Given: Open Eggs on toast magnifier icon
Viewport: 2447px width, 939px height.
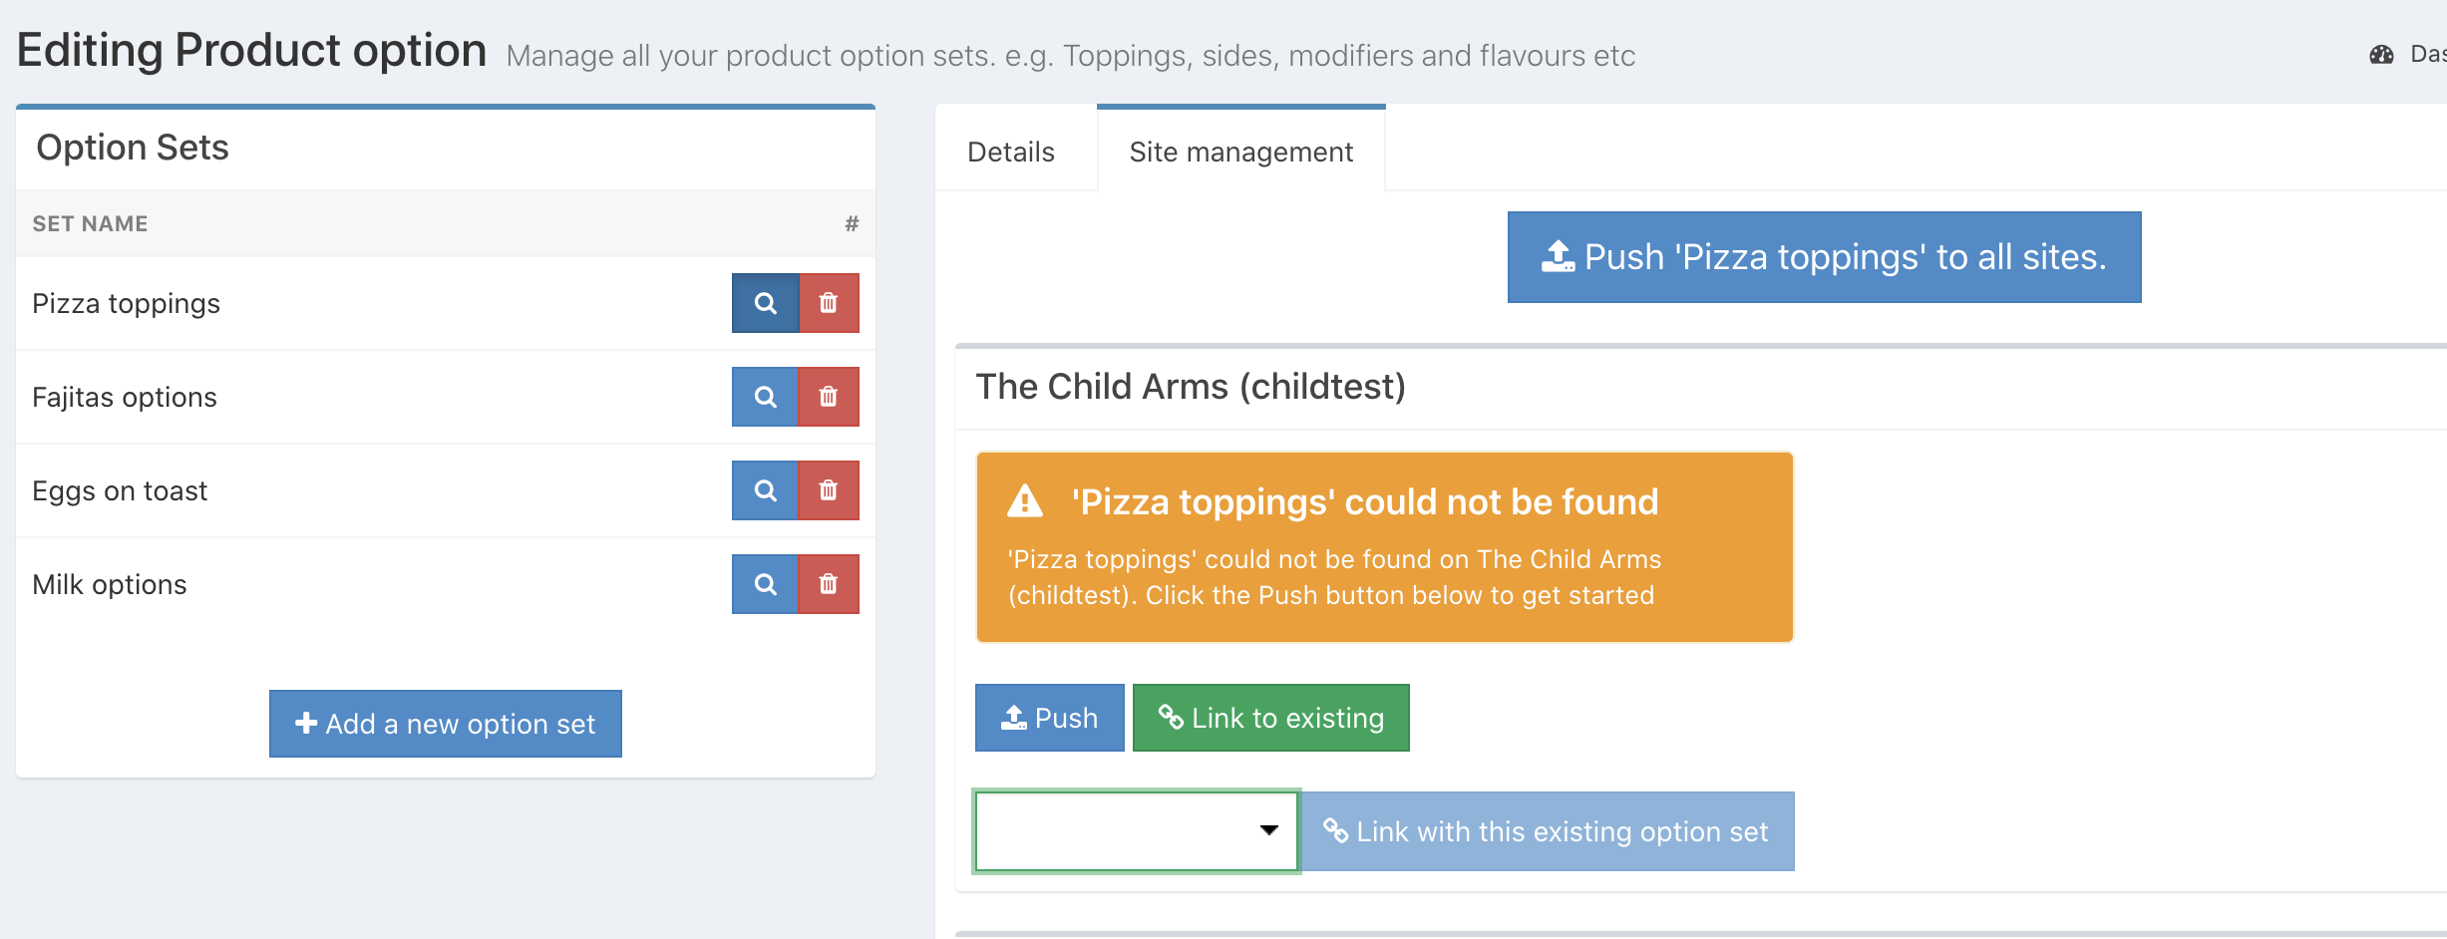Looking at the screenshot, I should click(x=765, y=490).
